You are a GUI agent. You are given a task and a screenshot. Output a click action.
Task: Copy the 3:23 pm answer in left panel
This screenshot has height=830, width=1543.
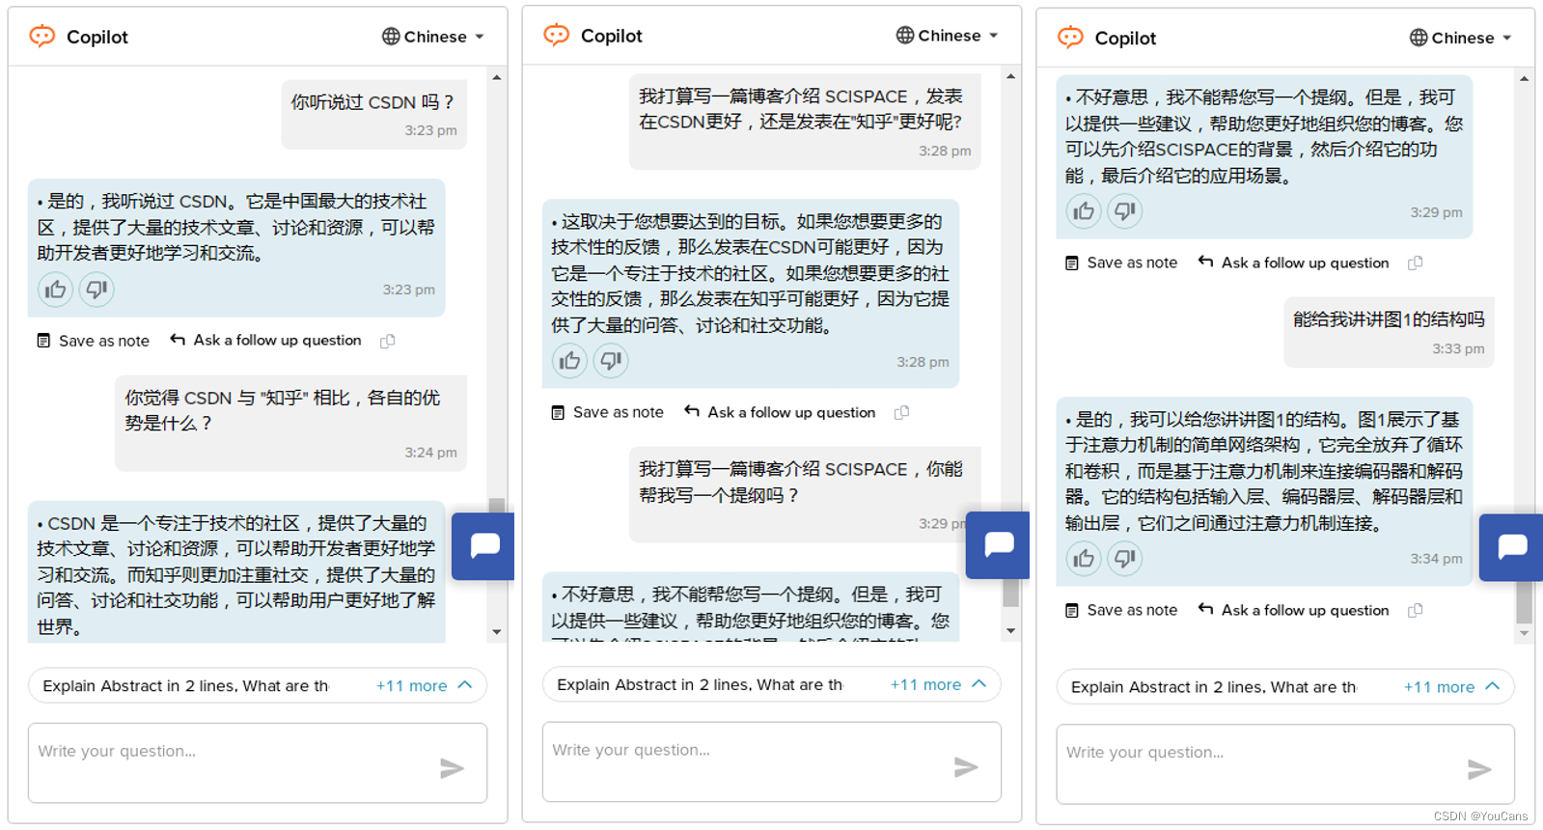coord(388,341)
